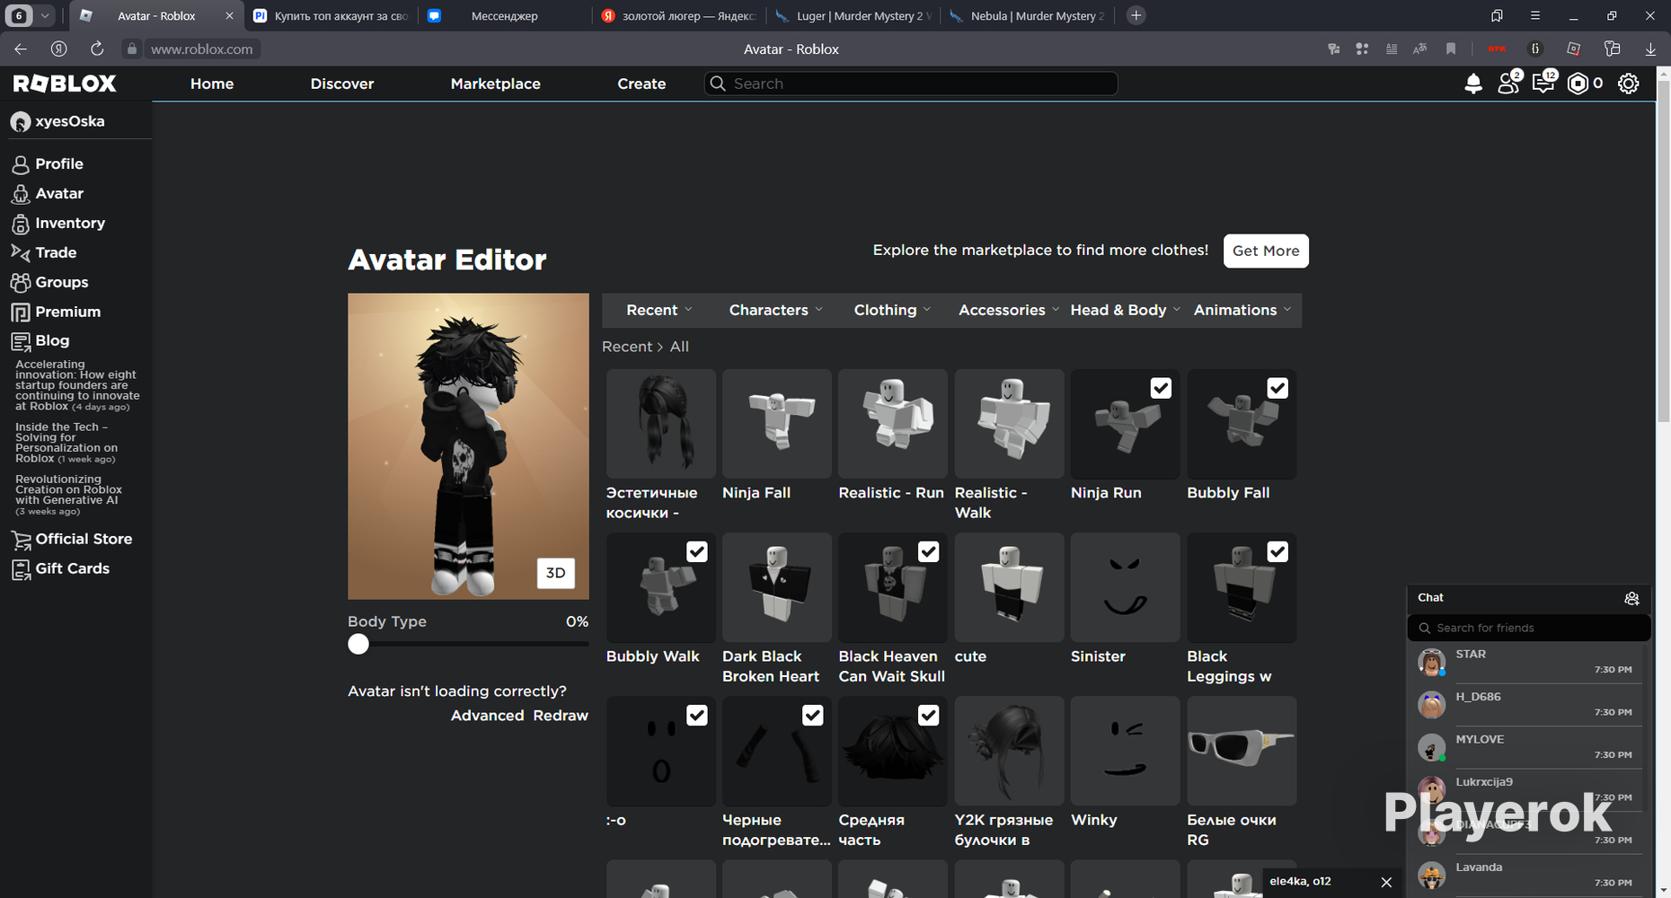Screen dimensions: 1671x898
Task: Go back with the browser back arrow
Action: (x=21, y=48)
